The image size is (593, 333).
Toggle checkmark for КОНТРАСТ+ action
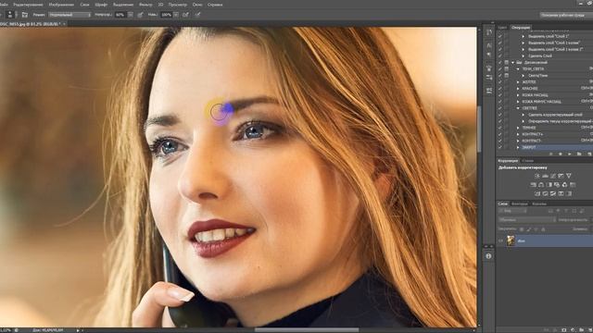(500, 134)
